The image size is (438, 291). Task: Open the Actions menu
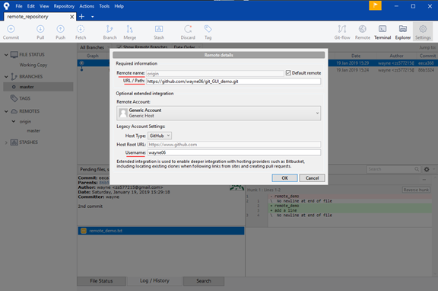pyautogui.click(x=87, y=6)
